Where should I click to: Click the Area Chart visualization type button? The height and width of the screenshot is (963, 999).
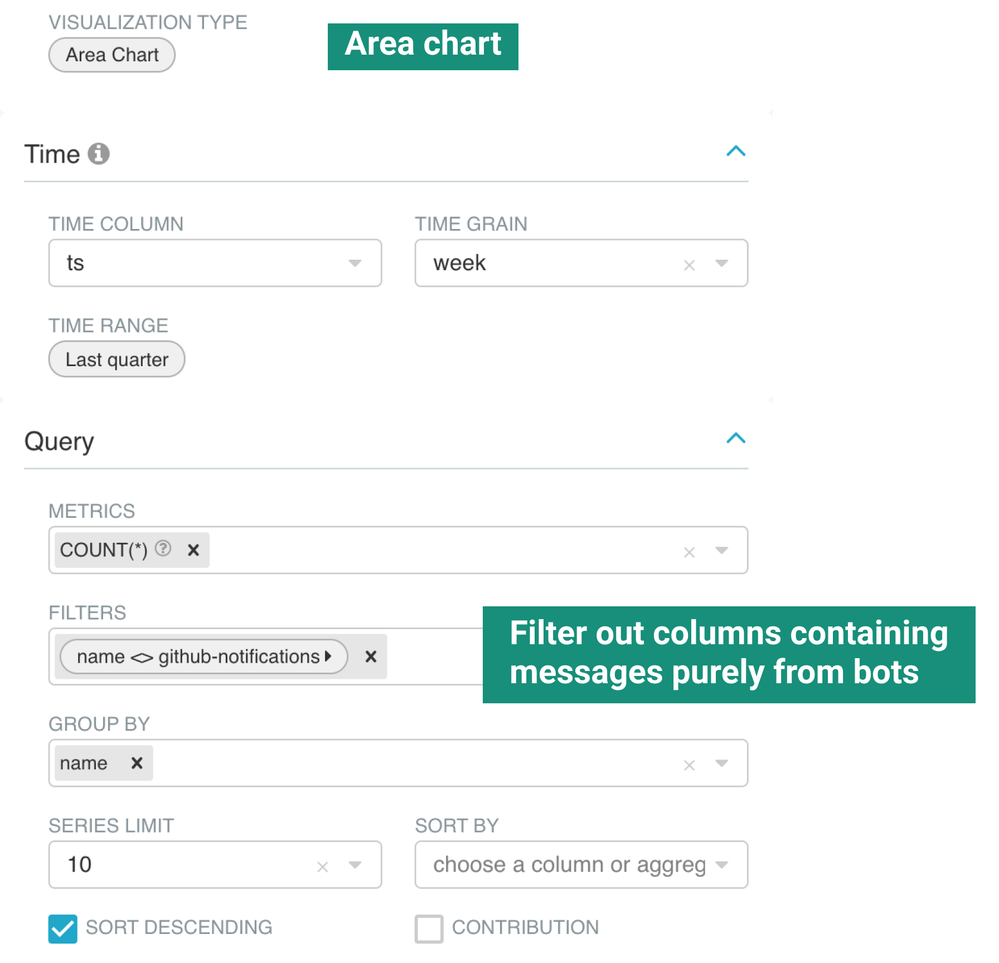point(112,55)
